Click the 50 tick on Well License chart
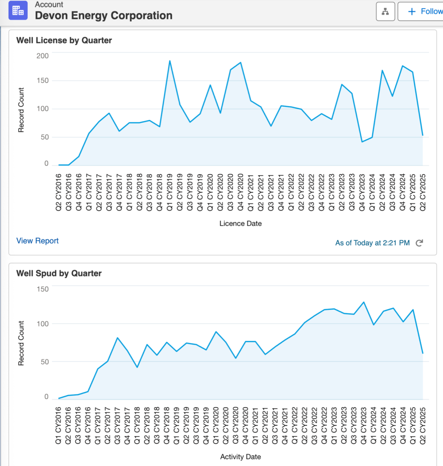 (45, 137)
